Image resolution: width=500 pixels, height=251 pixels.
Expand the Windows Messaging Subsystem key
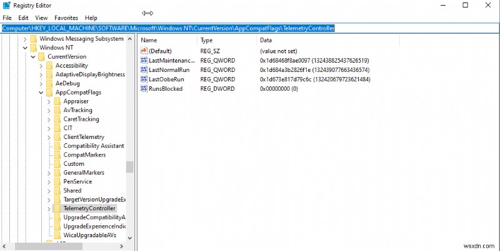point(25,39)
